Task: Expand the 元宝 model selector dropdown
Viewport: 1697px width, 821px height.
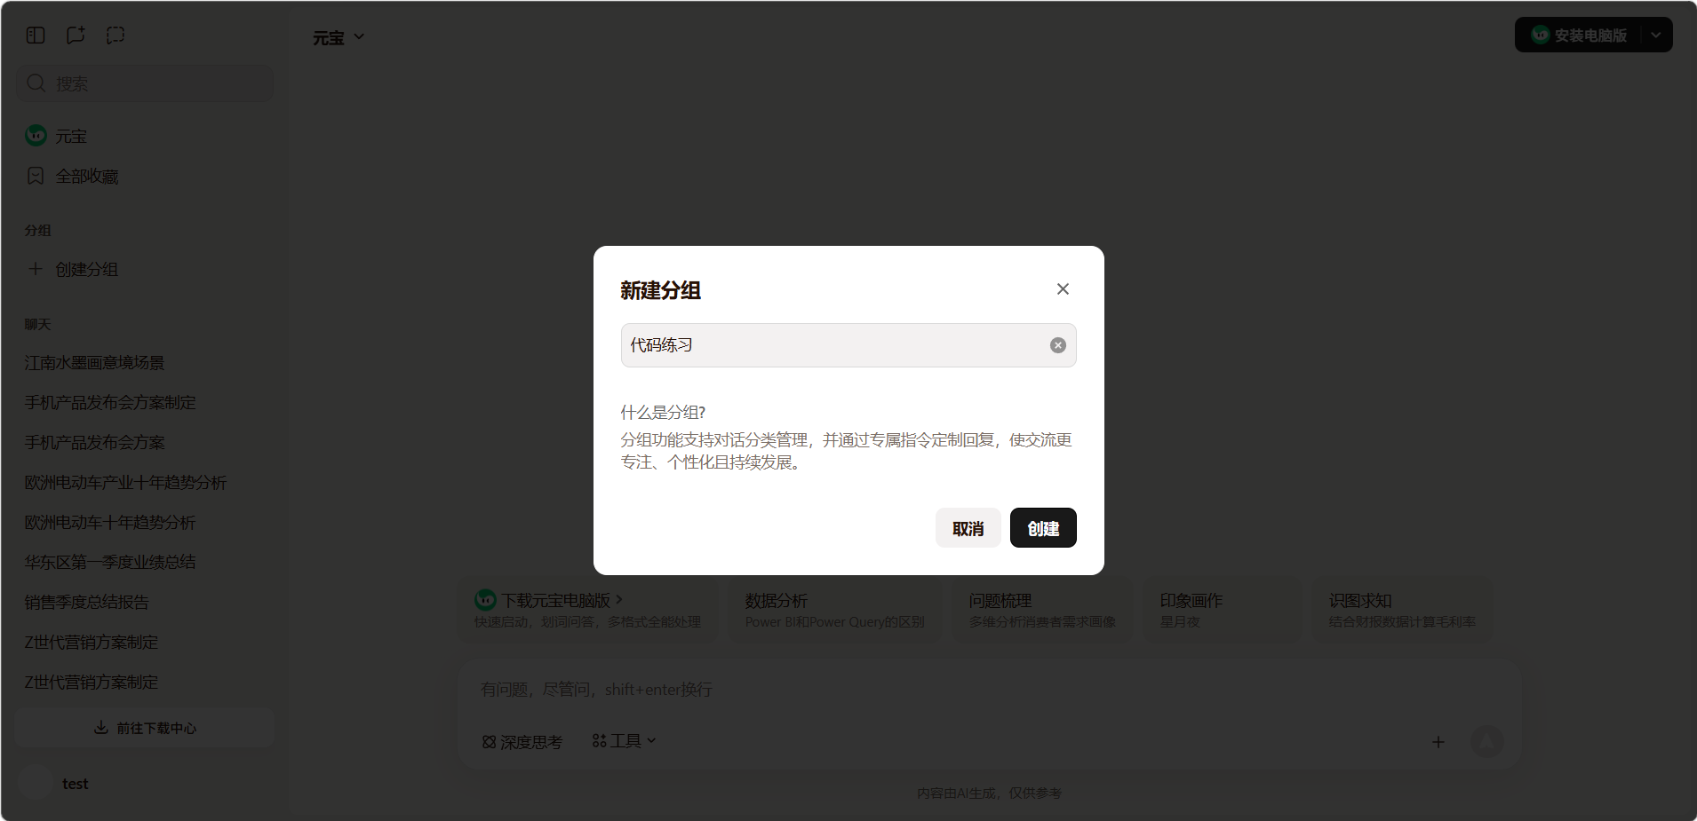Action: (x=339, y=37)
